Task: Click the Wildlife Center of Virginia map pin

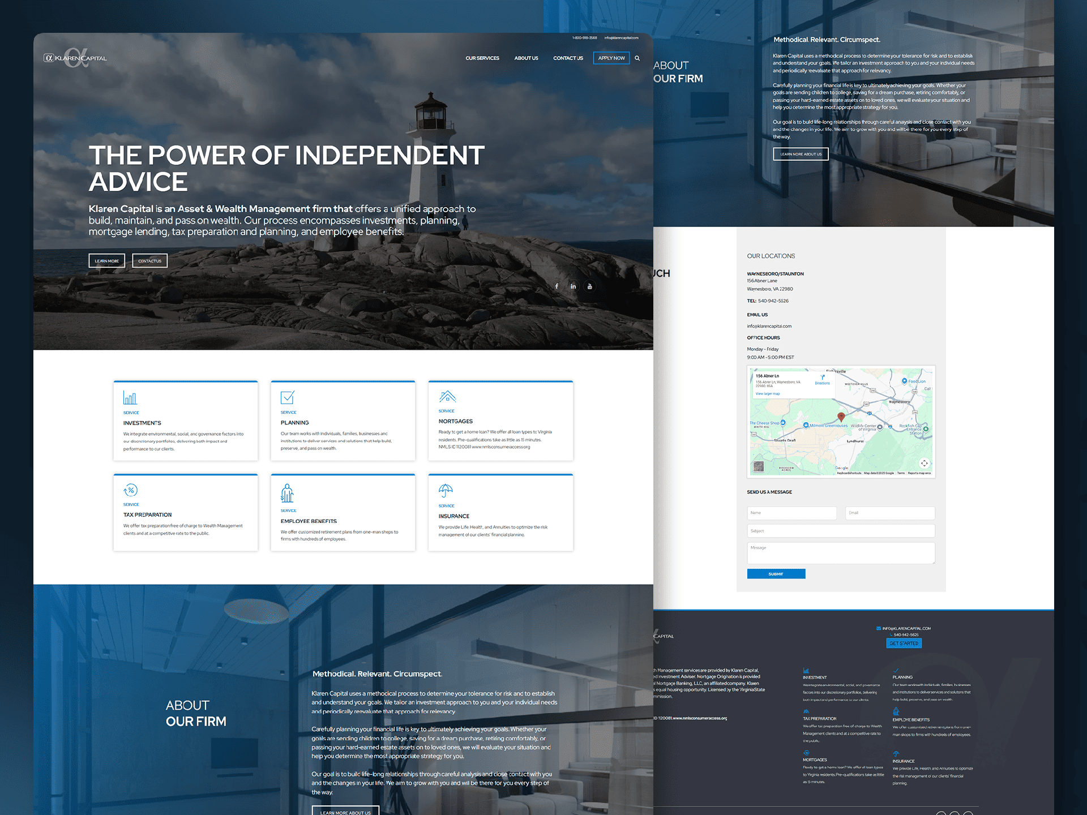Action: pyautogui.click(x=880, y=427)
